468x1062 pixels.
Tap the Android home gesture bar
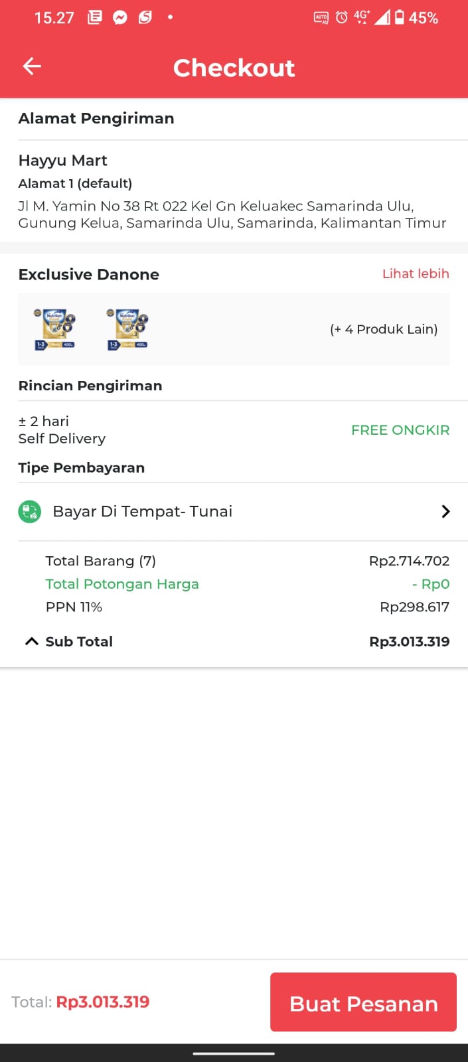point(234,1053)
